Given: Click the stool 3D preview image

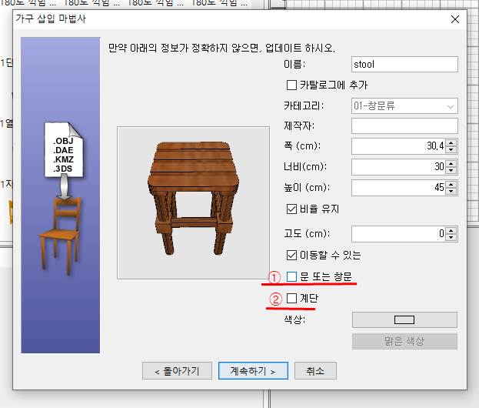Looking at the screenshot, I should pyautogui.click(x=194, y=202).
